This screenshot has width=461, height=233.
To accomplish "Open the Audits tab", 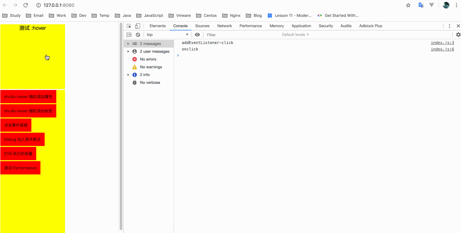I will coord(346,26).
